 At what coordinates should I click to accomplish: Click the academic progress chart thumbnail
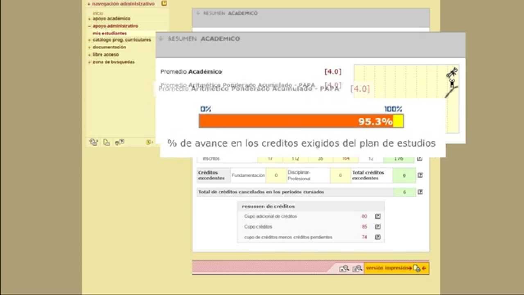pos(406,98)
